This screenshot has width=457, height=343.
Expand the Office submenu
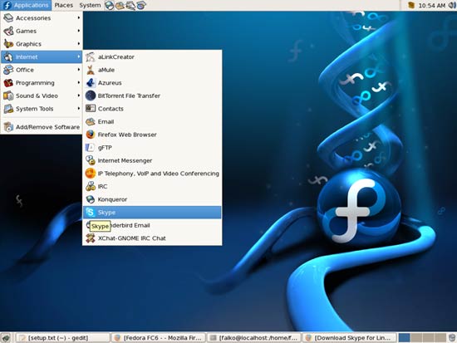pos(42,70)
